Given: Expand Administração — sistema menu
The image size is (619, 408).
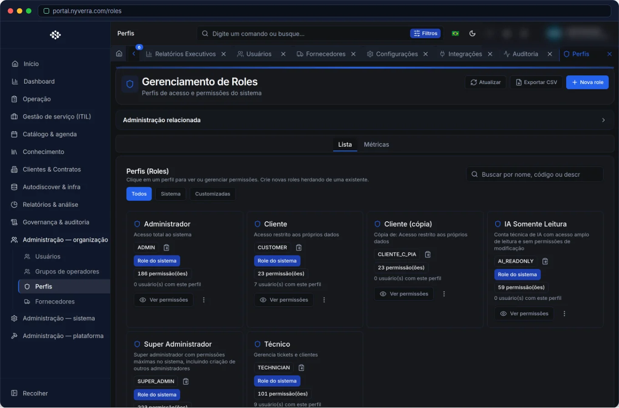Looking at the screenshot, I should click(55, 318).
